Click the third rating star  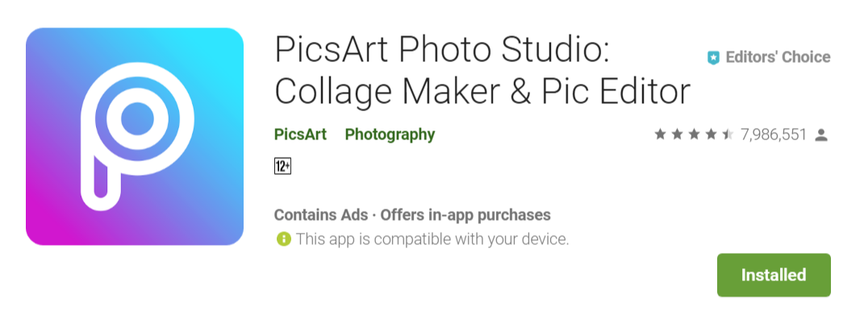[x=694, y=135]
